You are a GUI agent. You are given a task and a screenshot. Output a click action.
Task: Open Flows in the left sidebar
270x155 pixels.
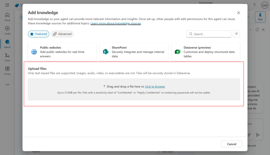click(x=7, y=57)
